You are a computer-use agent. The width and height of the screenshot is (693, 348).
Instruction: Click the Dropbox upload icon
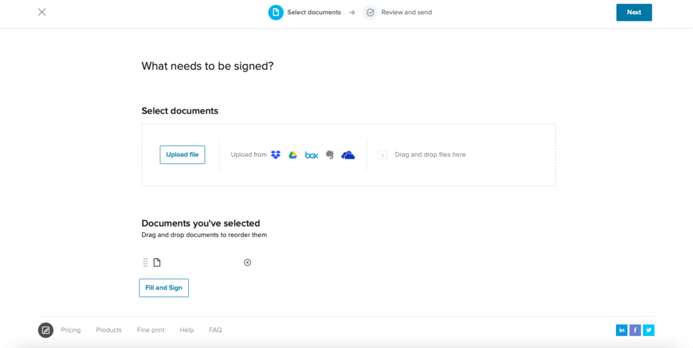point(276,155)
